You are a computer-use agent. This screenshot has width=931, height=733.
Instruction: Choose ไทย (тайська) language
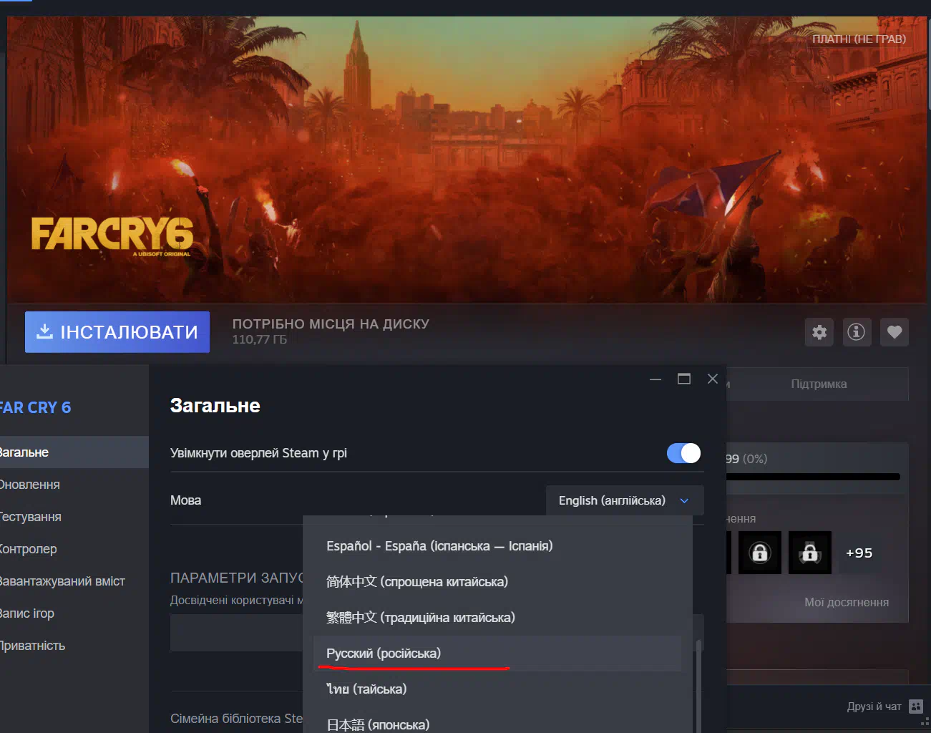click(x=498, y=689)
